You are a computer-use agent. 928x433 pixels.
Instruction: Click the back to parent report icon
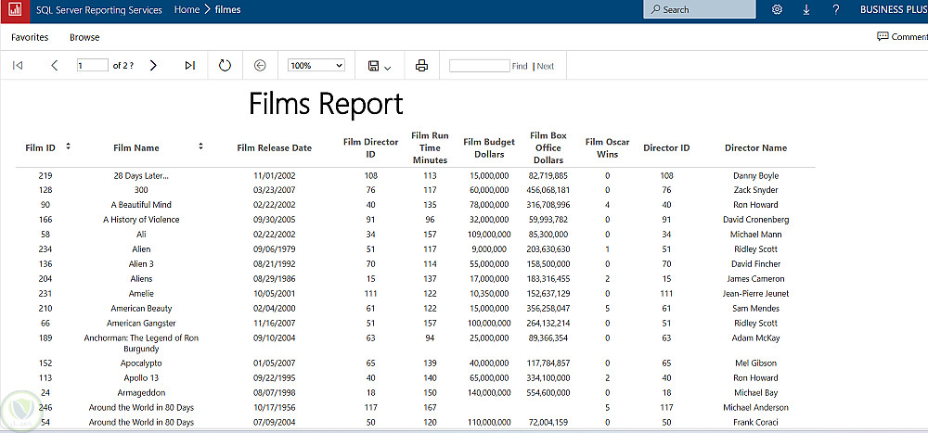pos(260,66)
